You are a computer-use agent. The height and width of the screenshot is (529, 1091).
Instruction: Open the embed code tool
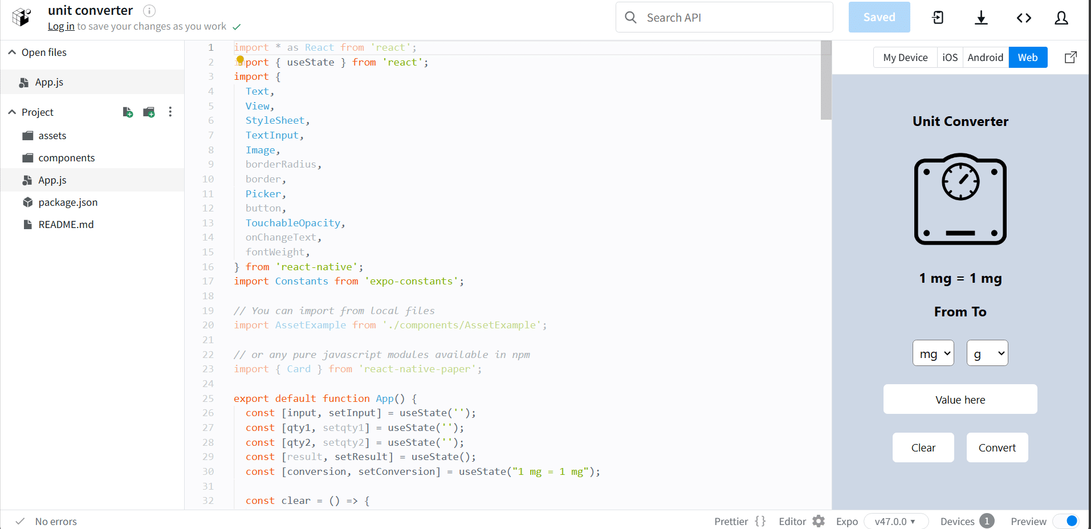pyautogui.click(x=1023, y=17)
